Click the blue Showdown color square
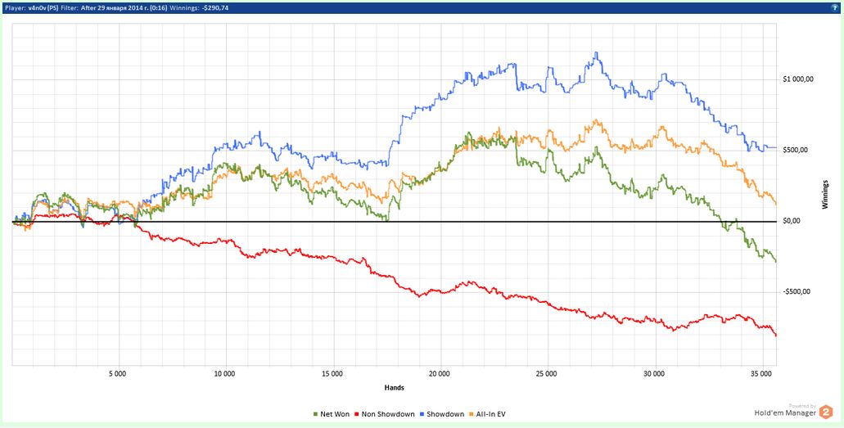The image size is (844, 428). [422, 414]
